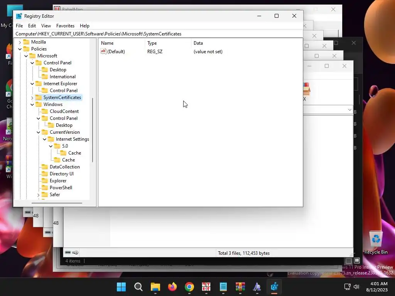The width and height of the screenshot is (395, 296).
Task: Open the Favorites menu in Registry Editor
Action: click(65, 26)
